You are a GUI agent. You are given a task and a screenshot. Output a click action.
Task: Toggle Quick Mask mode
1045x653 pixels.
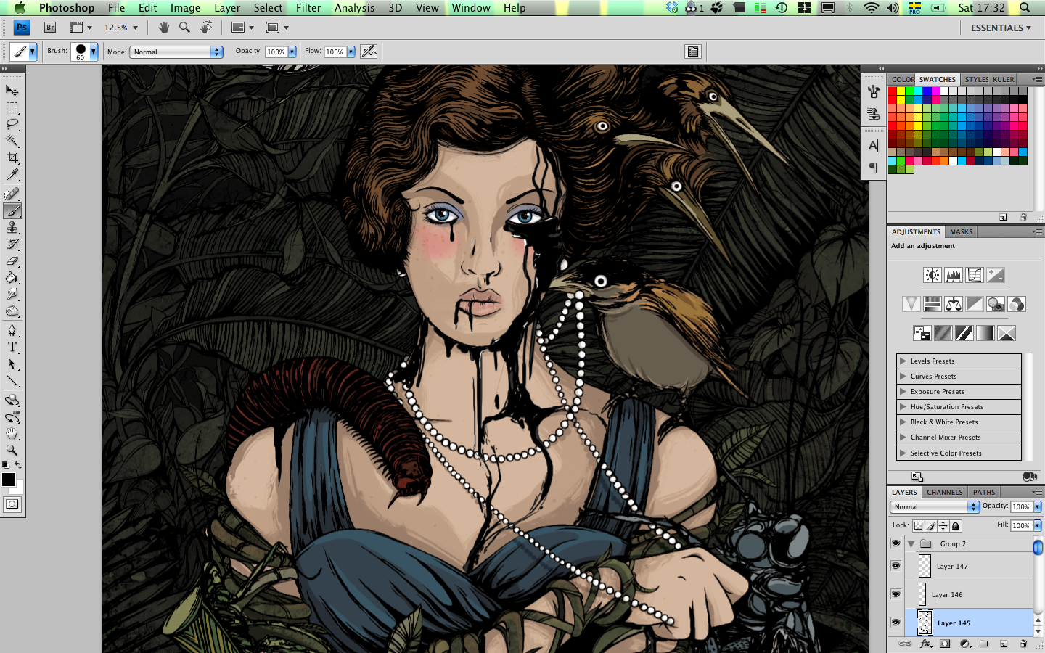(x=12, y=504)
